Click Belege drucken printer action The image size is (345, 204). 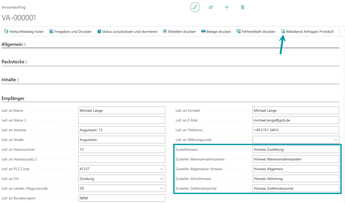[216, 32]
